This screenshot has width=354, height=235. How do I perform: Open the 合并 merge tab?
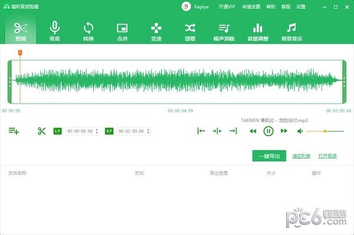pos(122,32)
